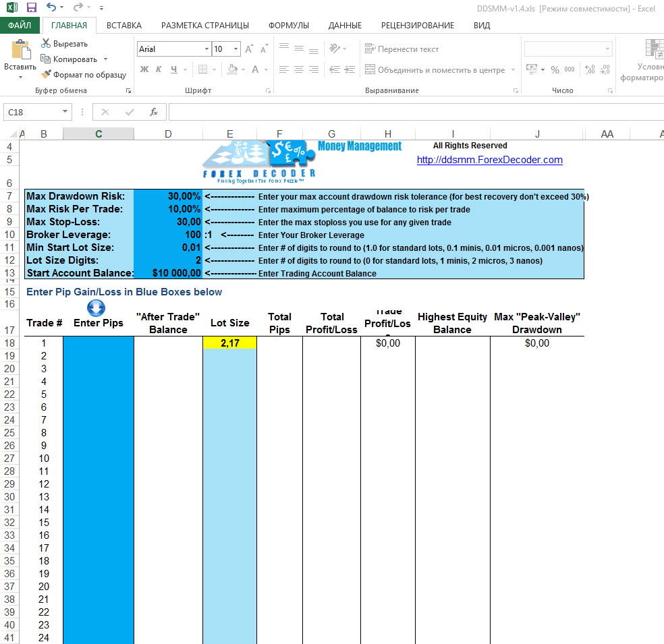Align text to middle of cell

(x=299, y=49)
